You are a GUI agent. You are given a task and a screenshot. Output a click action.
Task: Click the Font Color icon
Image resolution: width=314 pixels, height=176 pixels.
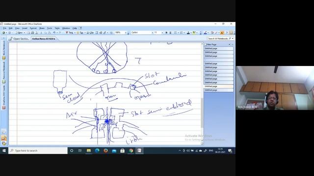click(x=188, y=33)
